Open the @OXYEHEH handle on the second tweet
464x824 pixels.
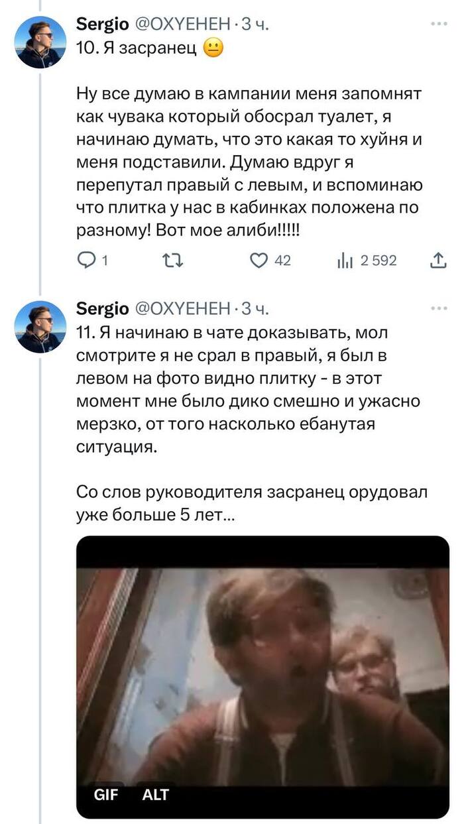click(182, 309)
